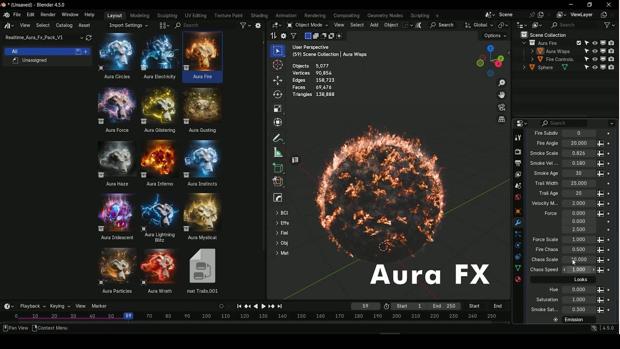Image resolution: width=620 pixels, height=349 pixels.
Task: Refresh the Realtime_Aura_Fx_Pack_V1 asset library
Action: [89, 37]
